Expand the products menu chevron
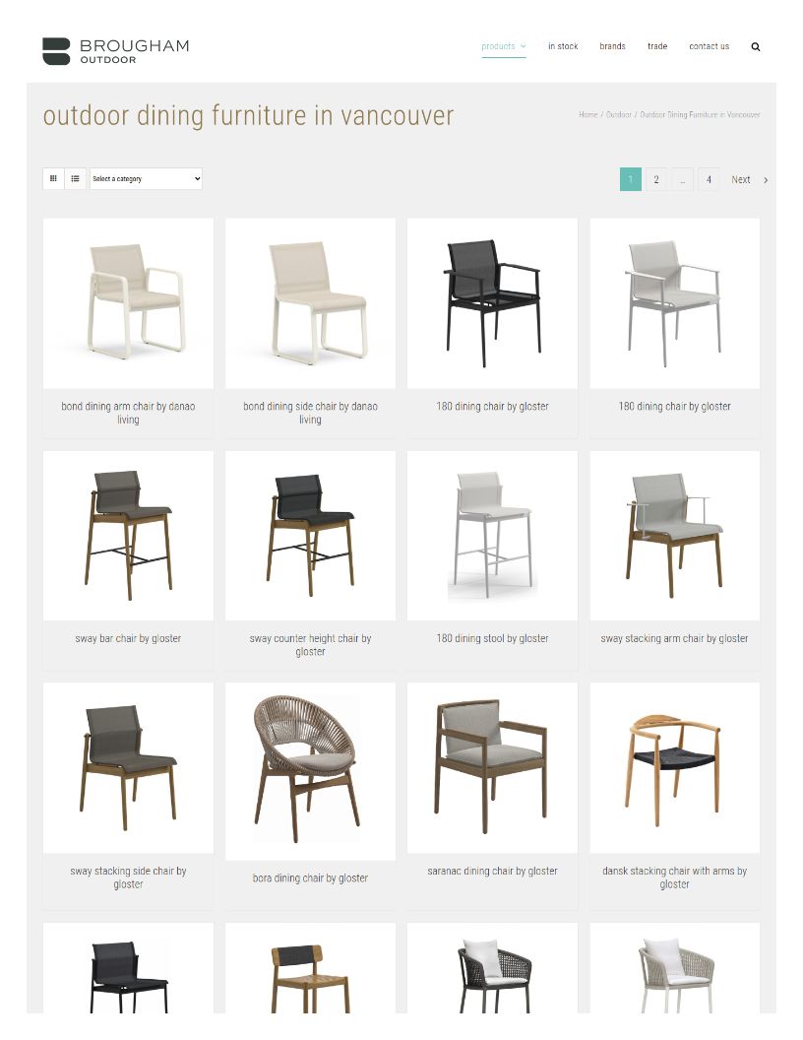 (524, 46)
